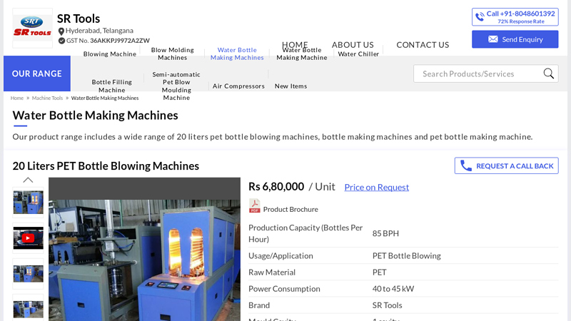Click the Hyderabad, Telangana location text
The width and height of the screenshot is (571, 321).
click(99, 31)
